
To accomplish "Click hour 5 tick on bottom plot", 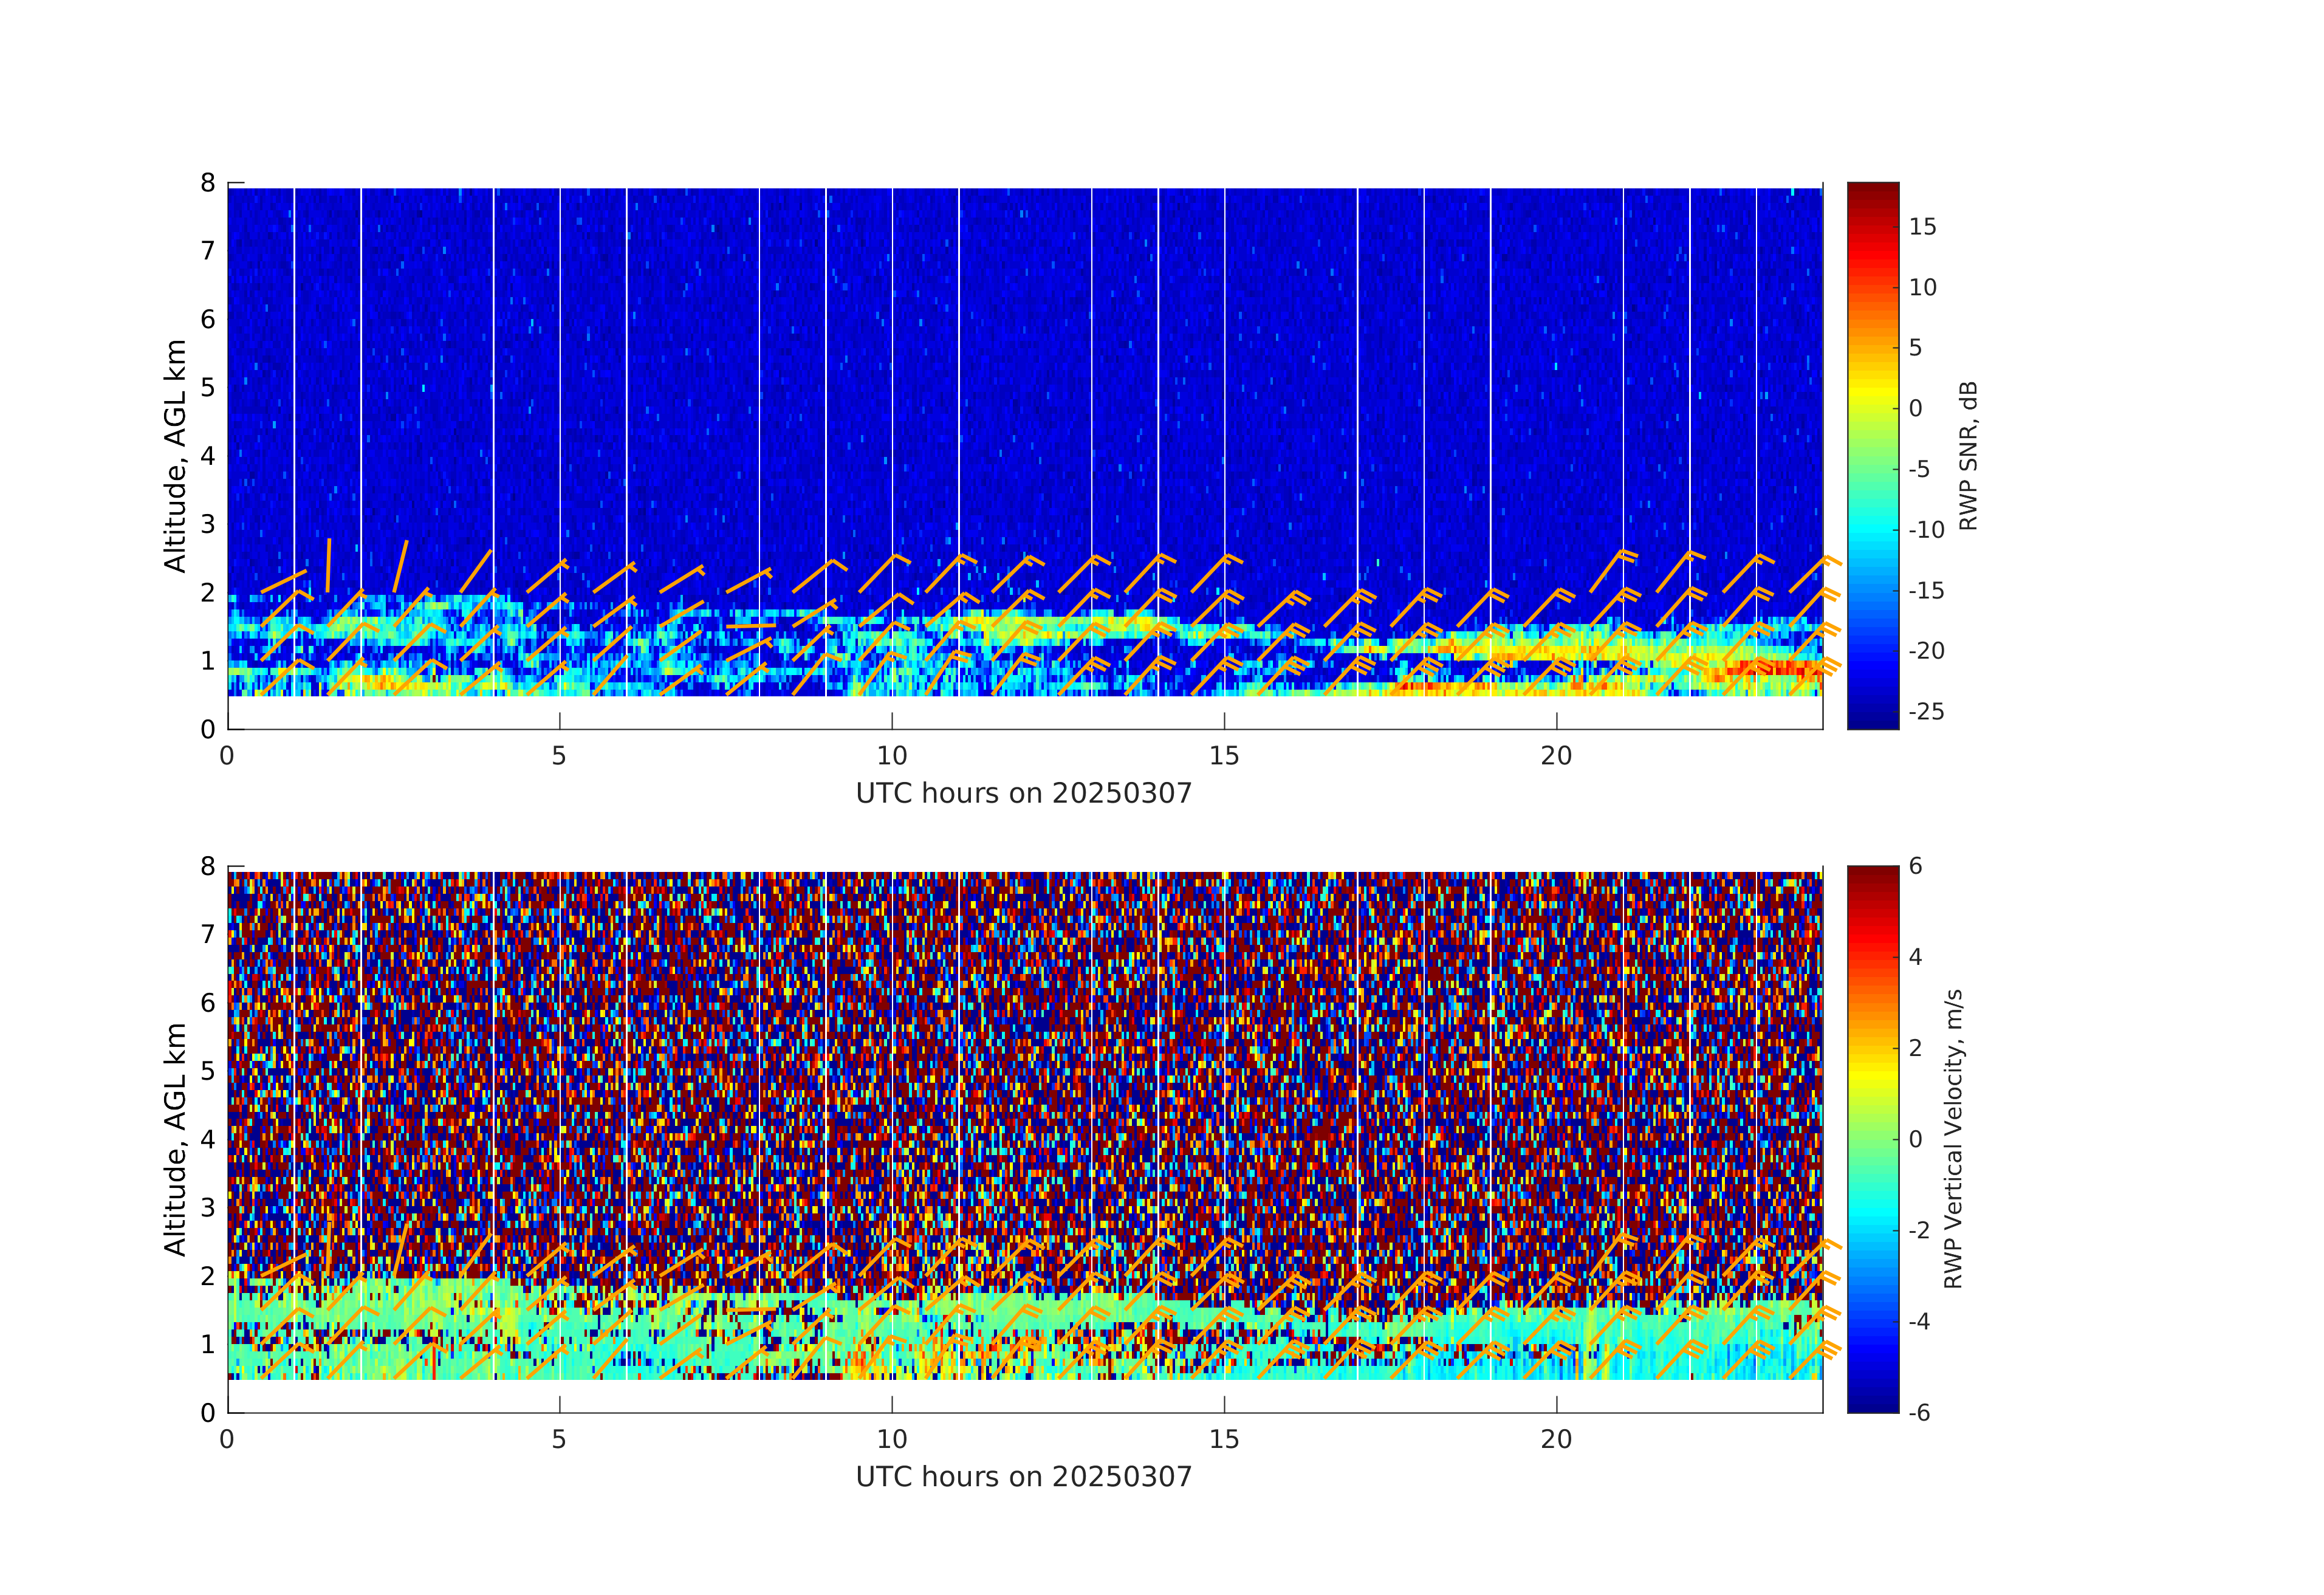I will [x=559, y=1439].
